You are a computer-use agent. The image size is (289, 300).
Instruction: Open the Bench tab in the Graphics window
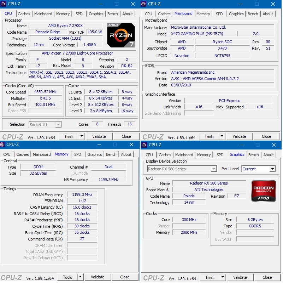(253, 155)
